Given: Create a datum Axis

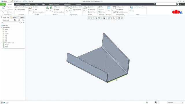Looking at the screenshot, I should pyautogui.click(x=35, y=10).
